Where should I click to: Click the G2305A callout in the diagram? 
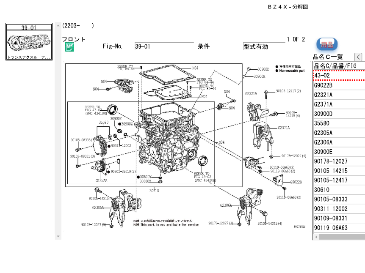point(98,207)
